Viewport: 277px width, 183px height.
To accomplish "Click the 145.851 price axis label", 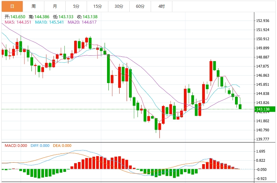I will click(x=263, y=84).
